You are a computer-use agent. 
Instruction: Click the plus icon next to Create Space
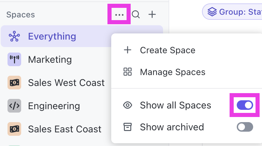[128, 50]
